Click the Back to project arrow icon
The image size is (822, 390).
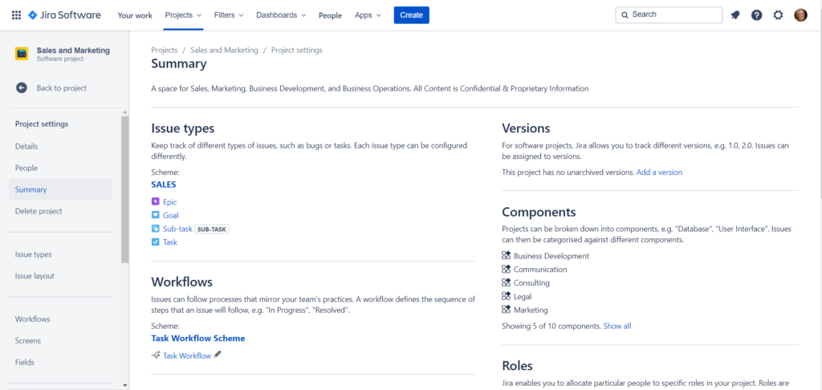point(22,88)
